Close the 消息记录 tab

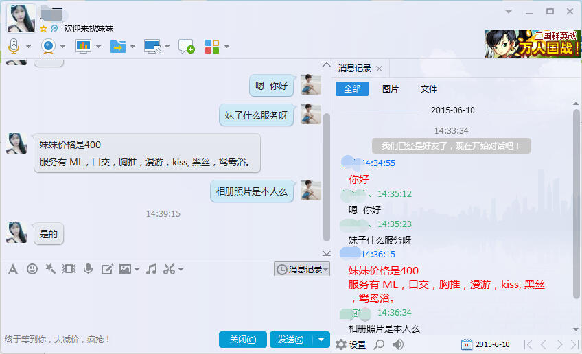pyautogui.click(x=379, y=69)
